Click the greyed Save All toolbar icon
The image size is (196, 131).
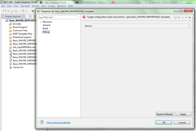(16, 11)
